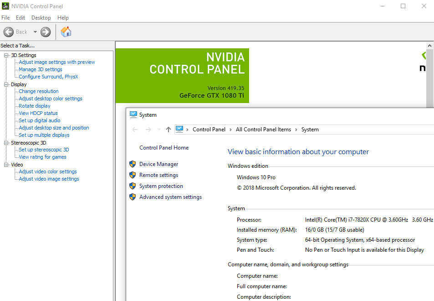Select the Display category label
Screen dimensions: 434x301
coord(19,84)
